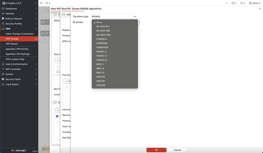Viewport: 263px width, 153px height.
Task: Close the Create ADDKE algorithms panel
Action: pyautogui.click(x=260, y=9)
